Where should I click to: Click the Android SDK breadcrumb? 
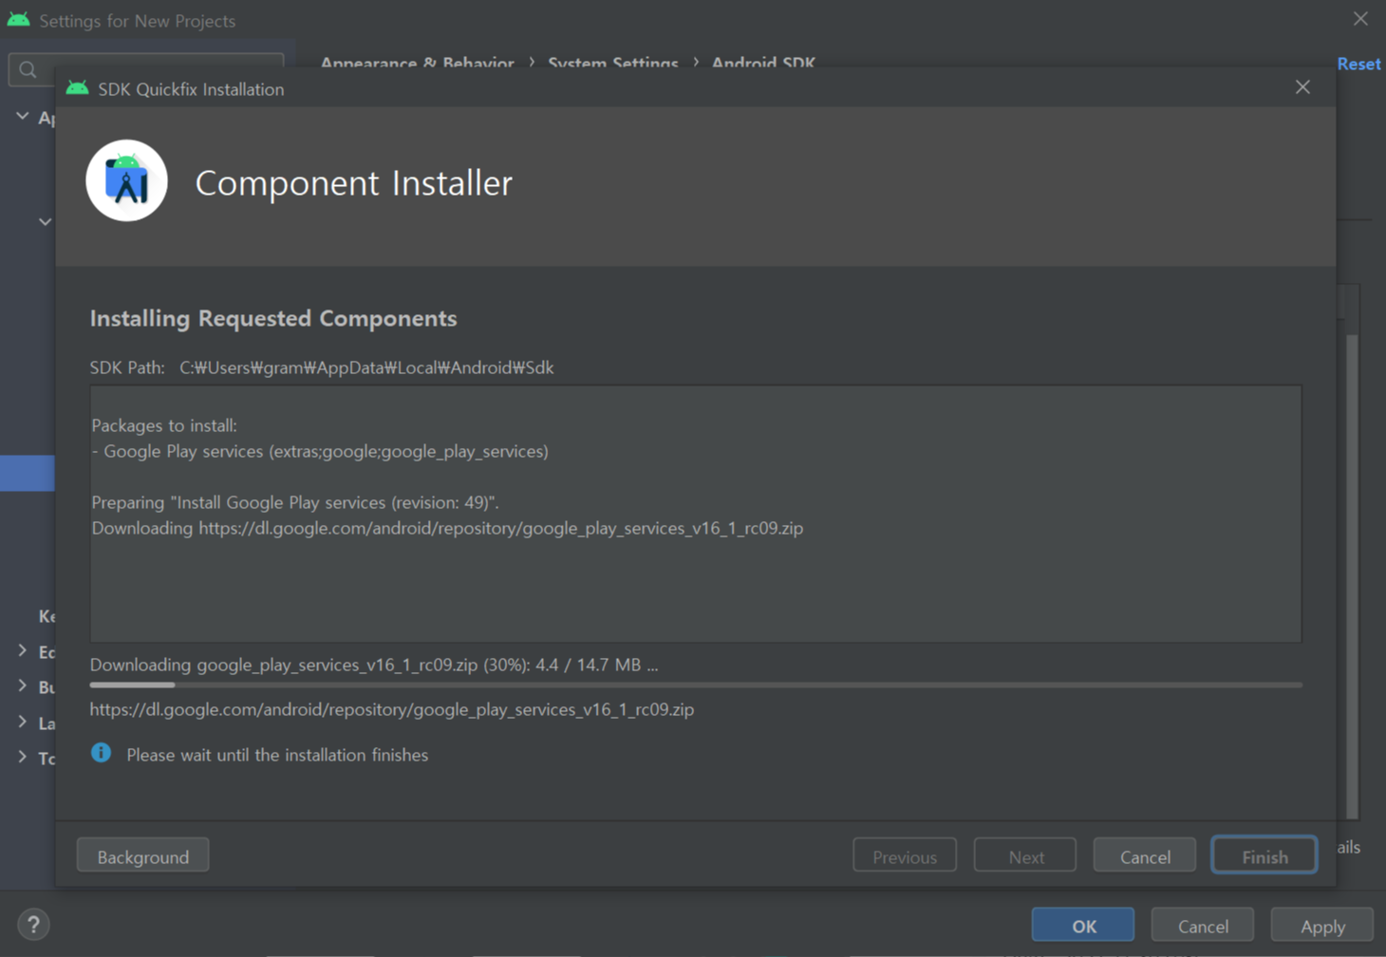[763, 64]
